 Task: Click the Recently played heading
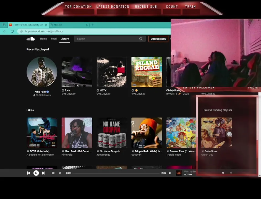(x=38, y=49)
